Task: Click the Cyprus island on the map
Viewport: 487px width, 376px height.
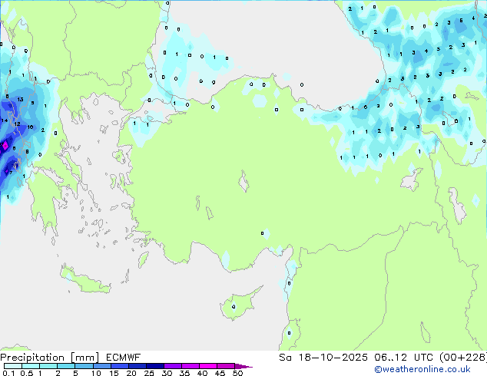Action: tap(240, 302)
